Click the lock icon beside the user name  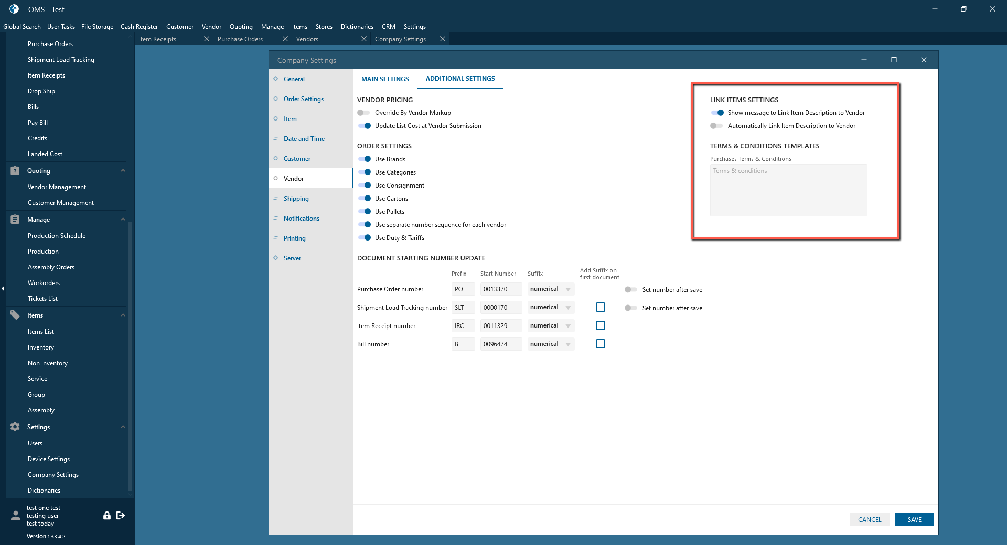[x=107, y=516]
